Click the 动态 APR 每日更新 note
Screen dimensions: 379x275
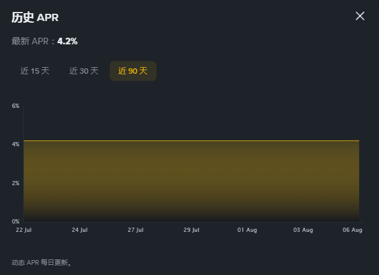coord(42,262)
